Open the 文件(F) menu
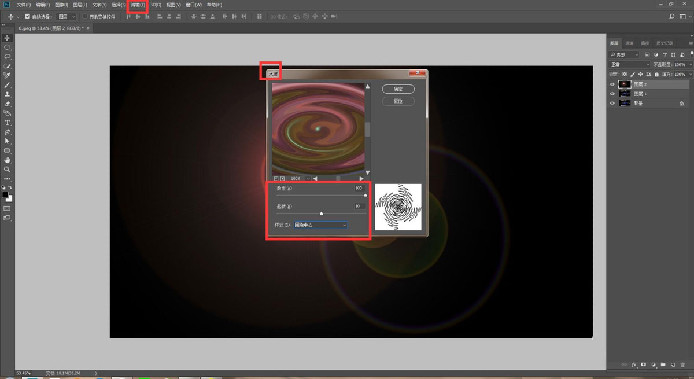The height and width of the screenshot is (379, 694). click(24, 5)
